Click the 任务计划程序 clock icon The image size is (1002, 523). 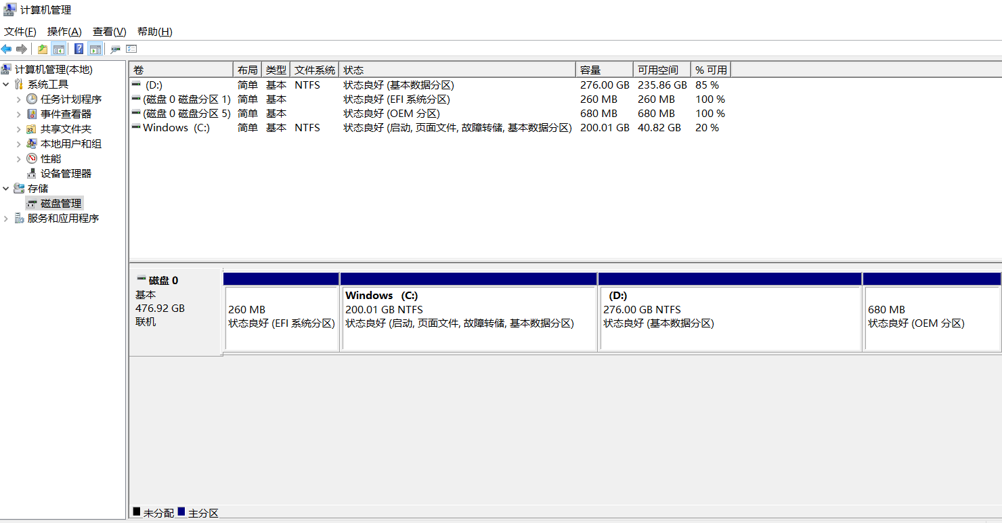click(32, 99)
